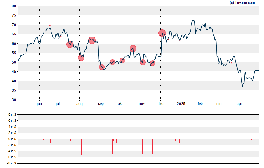The width and height of the screenshot is (264, 168).
Task: Click the '6 m.$' volume axis label
Action: click(12, 121)
